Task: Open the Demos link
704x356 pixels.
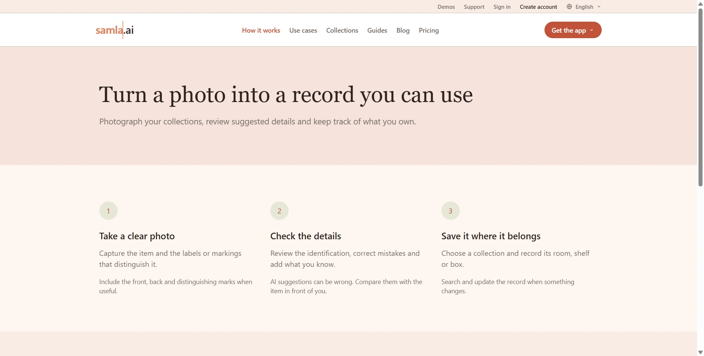Action: [x=446, y=7]
